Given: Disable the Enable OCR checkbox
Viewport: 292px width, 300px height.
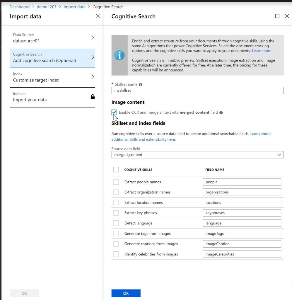Looking at the screenshot, I should tap(114, 112).
